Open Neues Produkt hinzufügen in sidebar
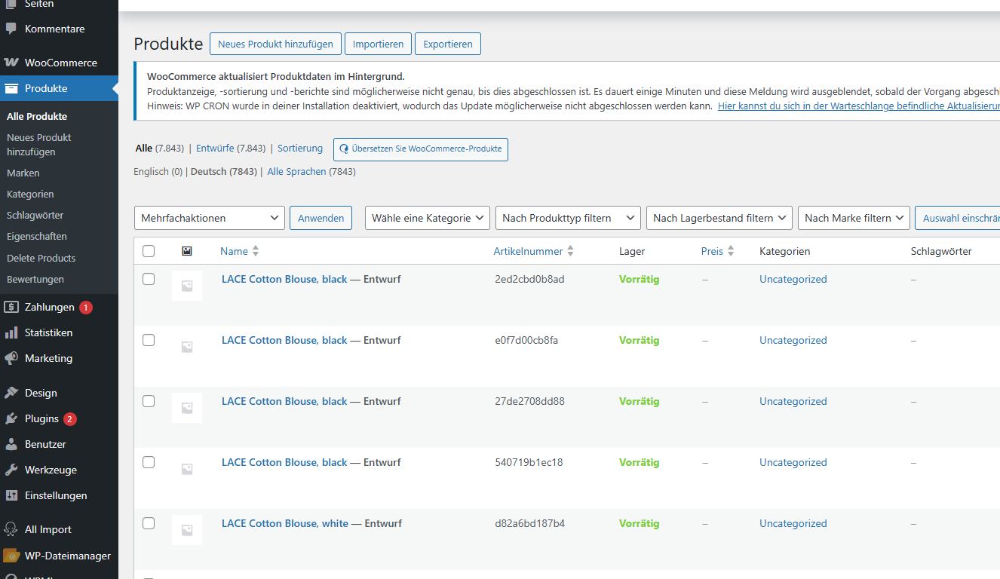Screen dimensions: 1000x579 [39, 144]
